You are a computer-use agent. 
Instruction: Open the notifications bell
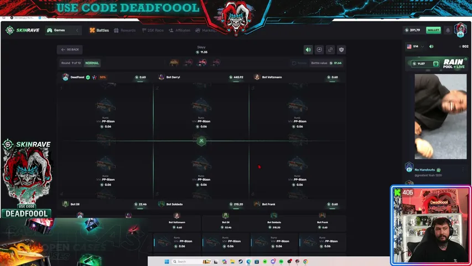tap(448, 30)
